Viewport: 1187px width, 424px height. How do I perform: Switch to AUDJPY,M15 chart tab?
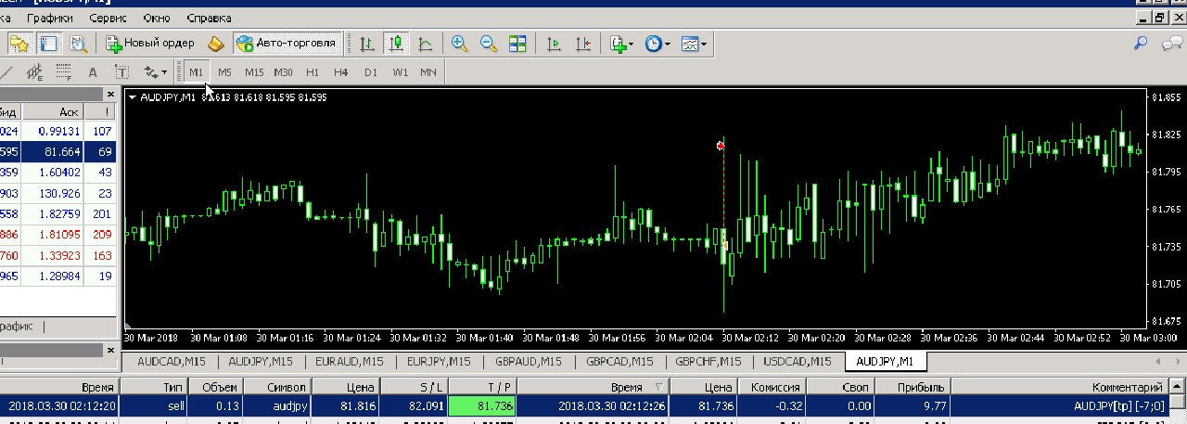click(261, 362)
